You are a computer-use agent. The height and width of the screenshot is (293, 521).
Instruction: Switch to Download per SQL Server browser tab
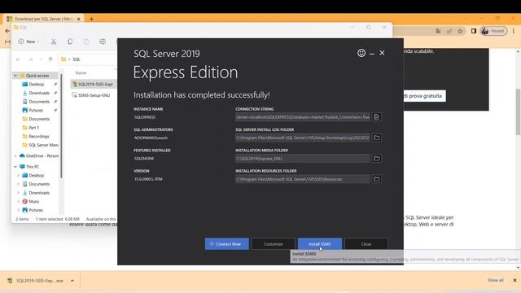pyautogui.click(x=43, y=19)
